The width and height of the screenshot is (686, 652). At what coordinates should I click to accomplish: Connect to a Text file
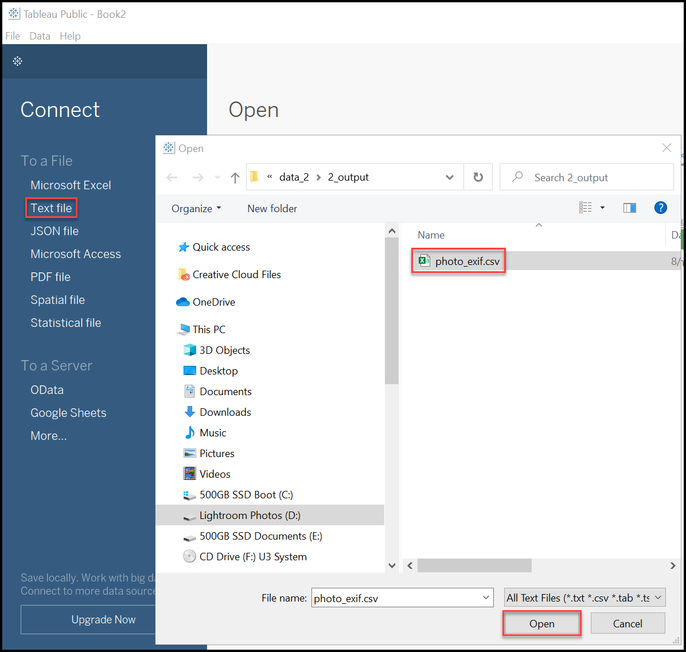tap(51, 208)
